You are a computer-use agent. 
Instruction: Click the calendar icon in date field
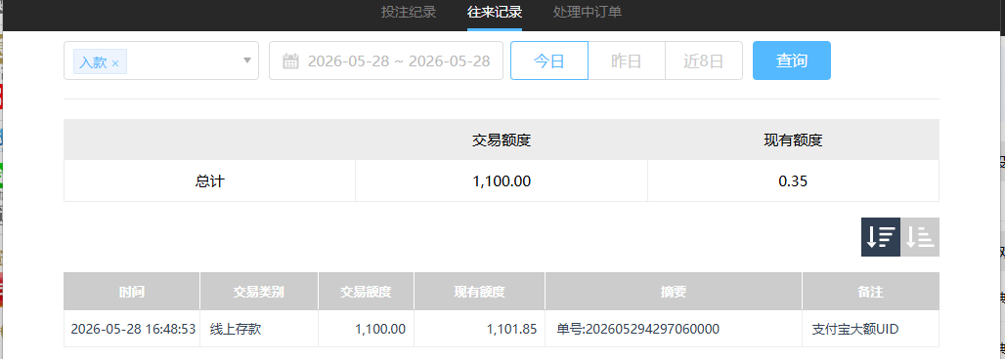coord(291,61)
